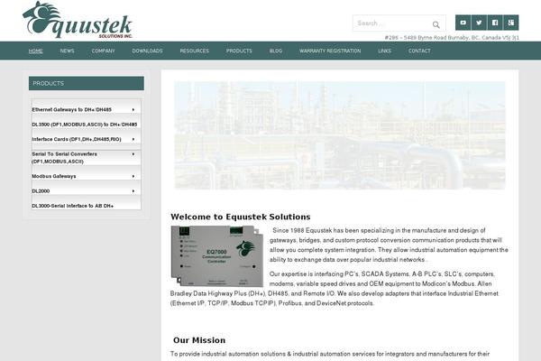Viewport: 541px width, 361px height.
Task: Click the refinery banner image
Action: (x=340, y=135)
